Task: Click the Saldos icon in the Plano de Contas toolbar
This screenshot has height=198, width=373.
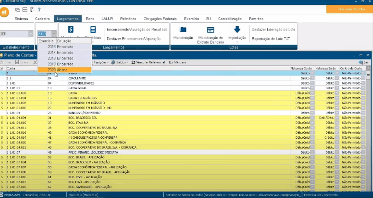Action: coord(113,62)
